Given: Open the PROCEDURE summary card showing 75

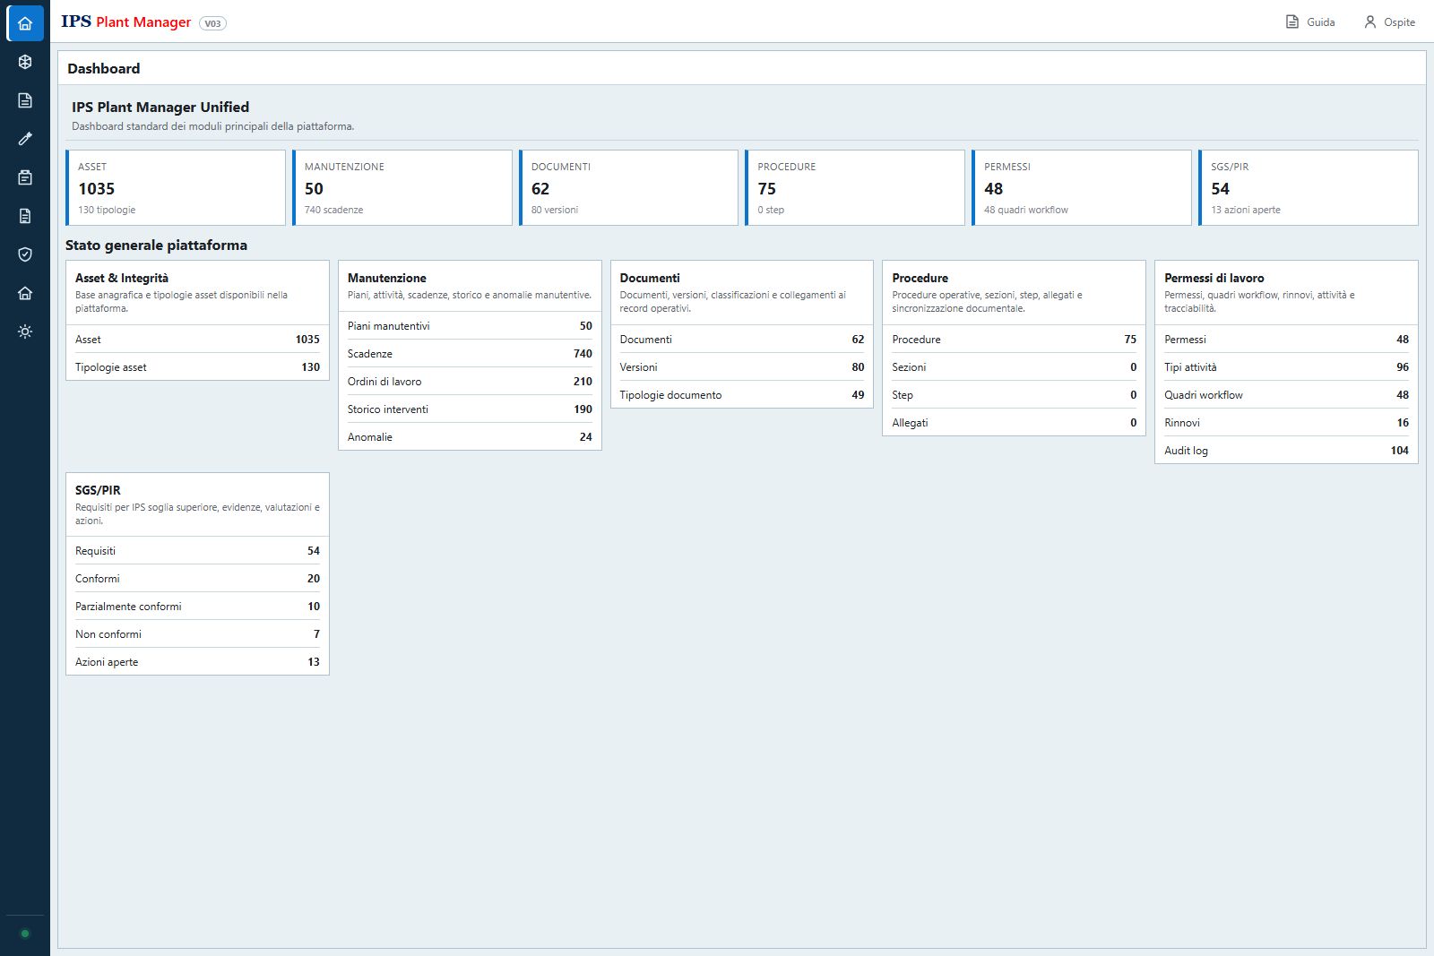Looking at the screenshot, I should point(855,187).
